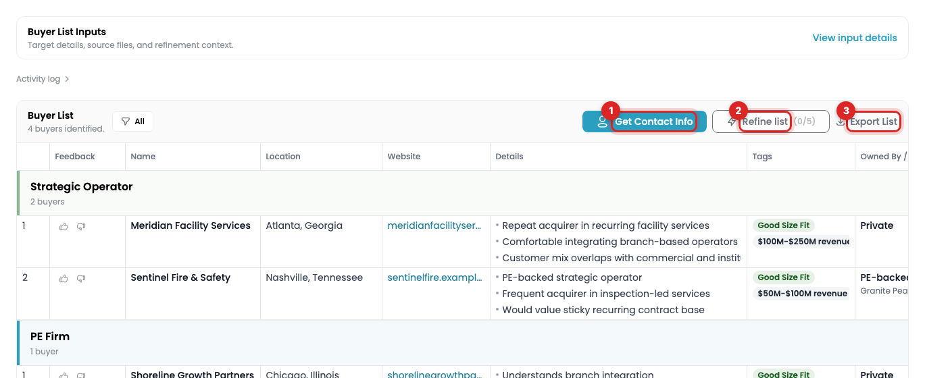Click 'Frequent acquirer in inspection-led services'

(606, 294)
